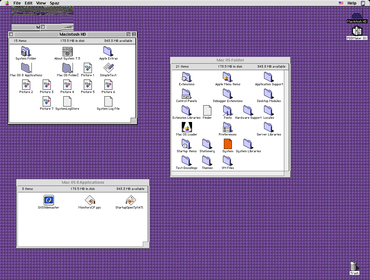Select the Picture 1 file icon
The width and height of the screenshot is (370, 280).
[88, 68]
